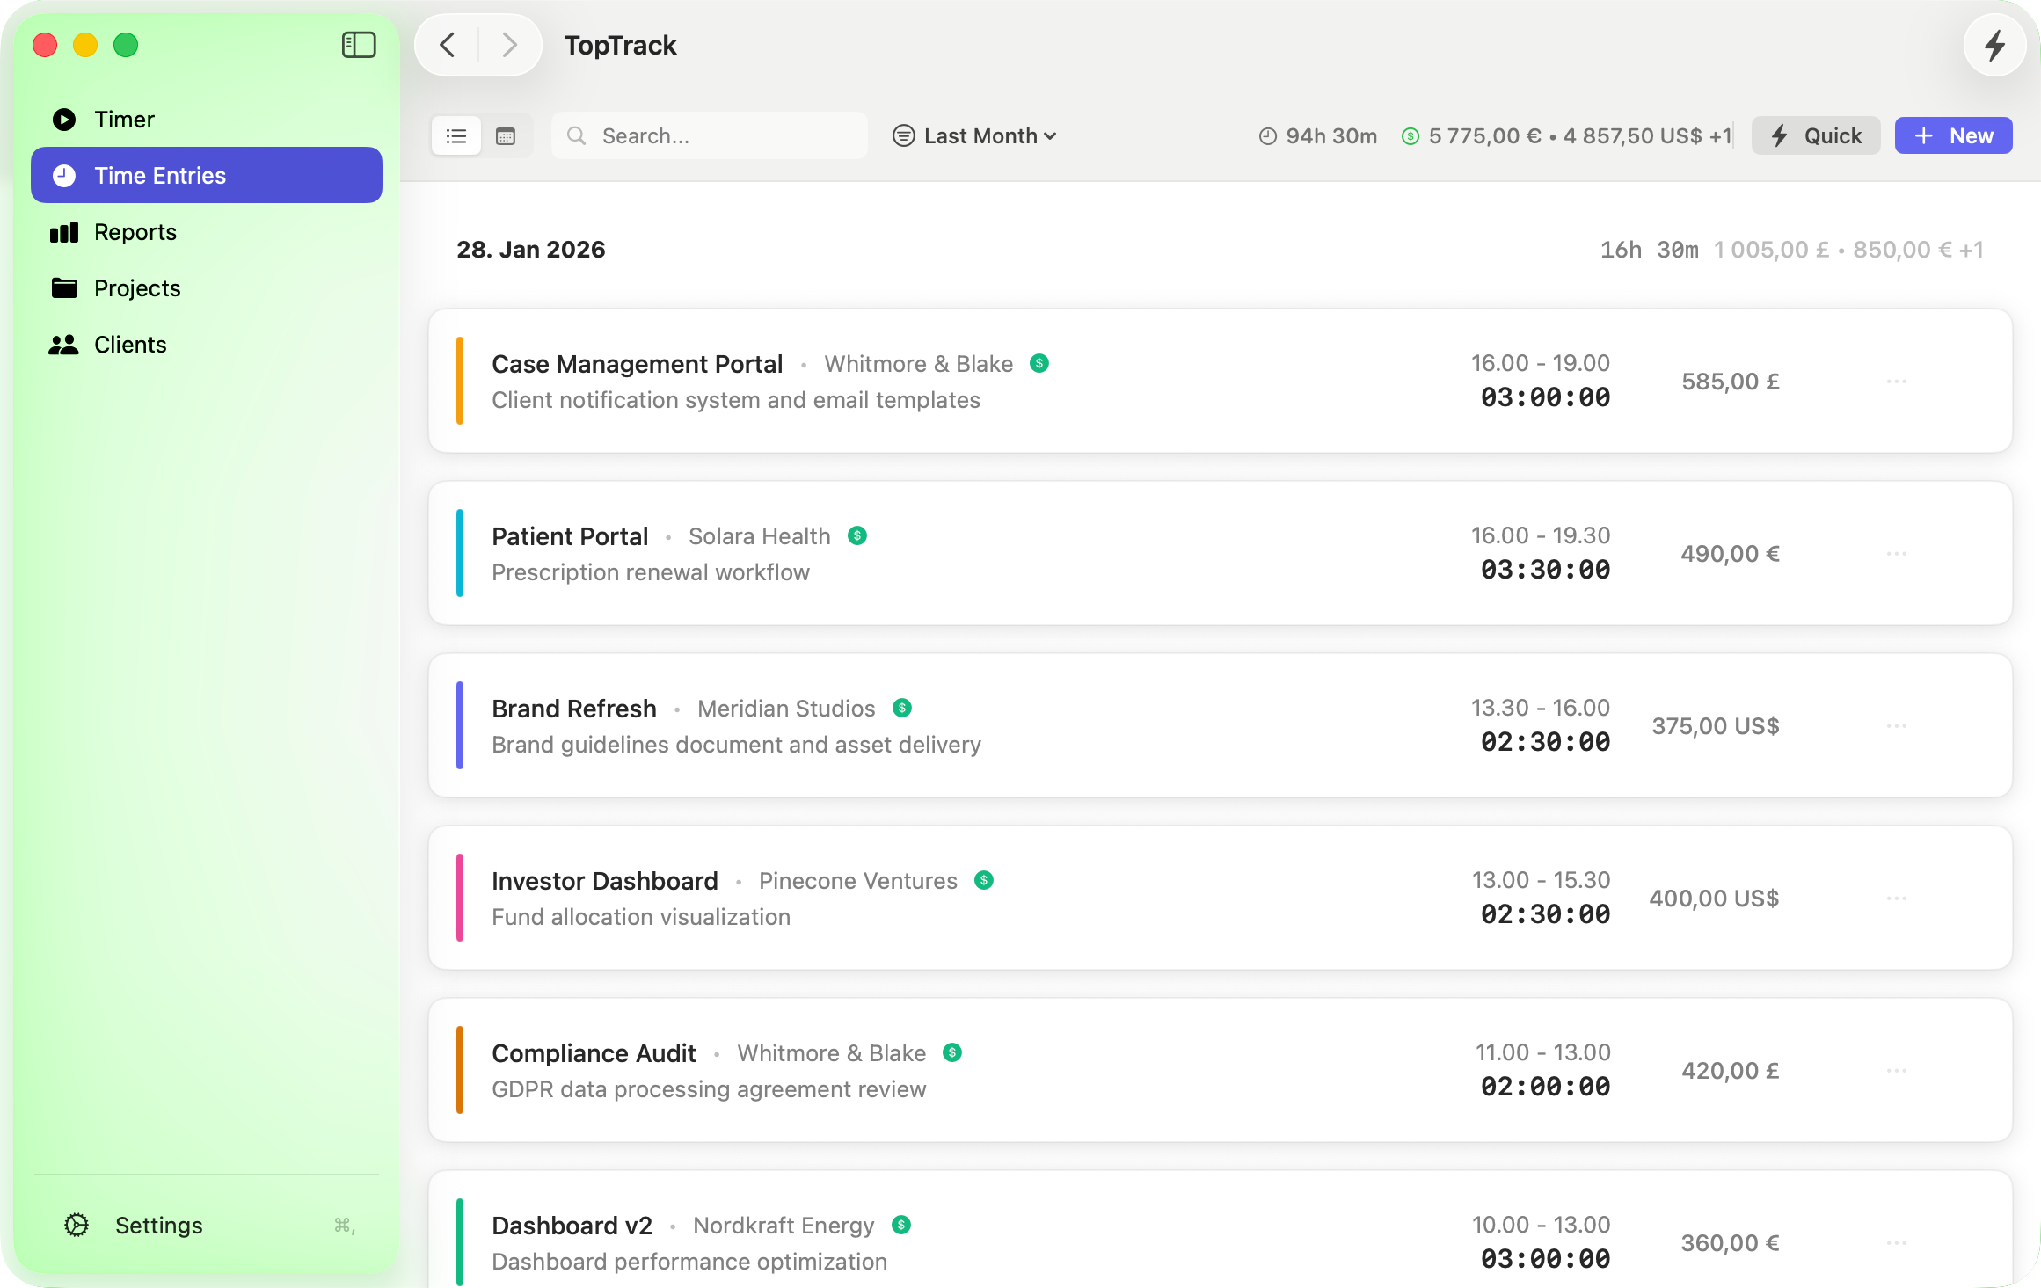Switch to list view
Screen dimensions: 2041x1288
(x=456, y=136)
